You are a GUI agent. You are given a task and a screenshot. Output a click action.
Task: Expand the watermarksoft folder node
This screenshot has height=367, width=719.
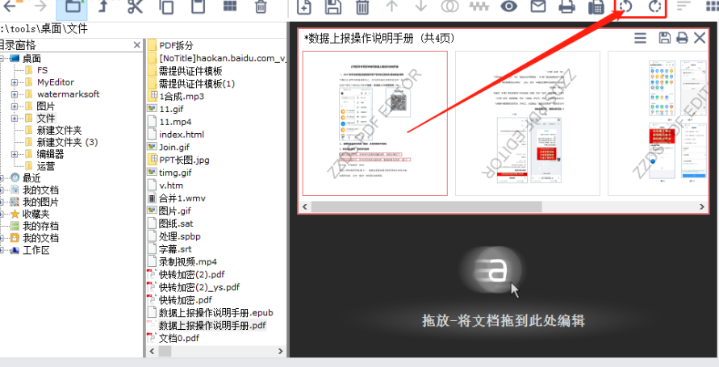pyautogui.click(x=15, y=94)
